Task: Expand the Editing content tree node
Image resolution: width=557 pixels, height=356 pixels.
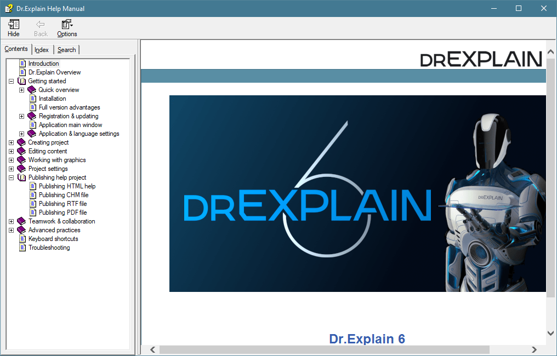Action: (x=11, y=151)
